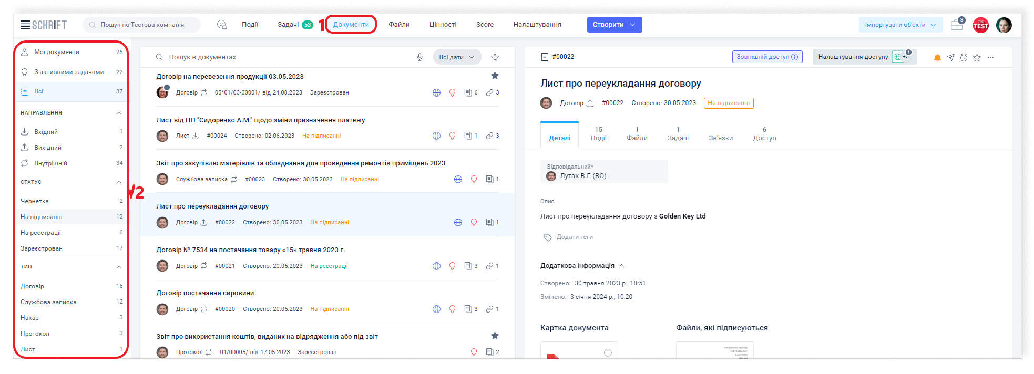Screen dimensions: 1034x374
Task: Unstar the 'Договір на перевезення продукції' document
Action: click(x=495, y=76)
